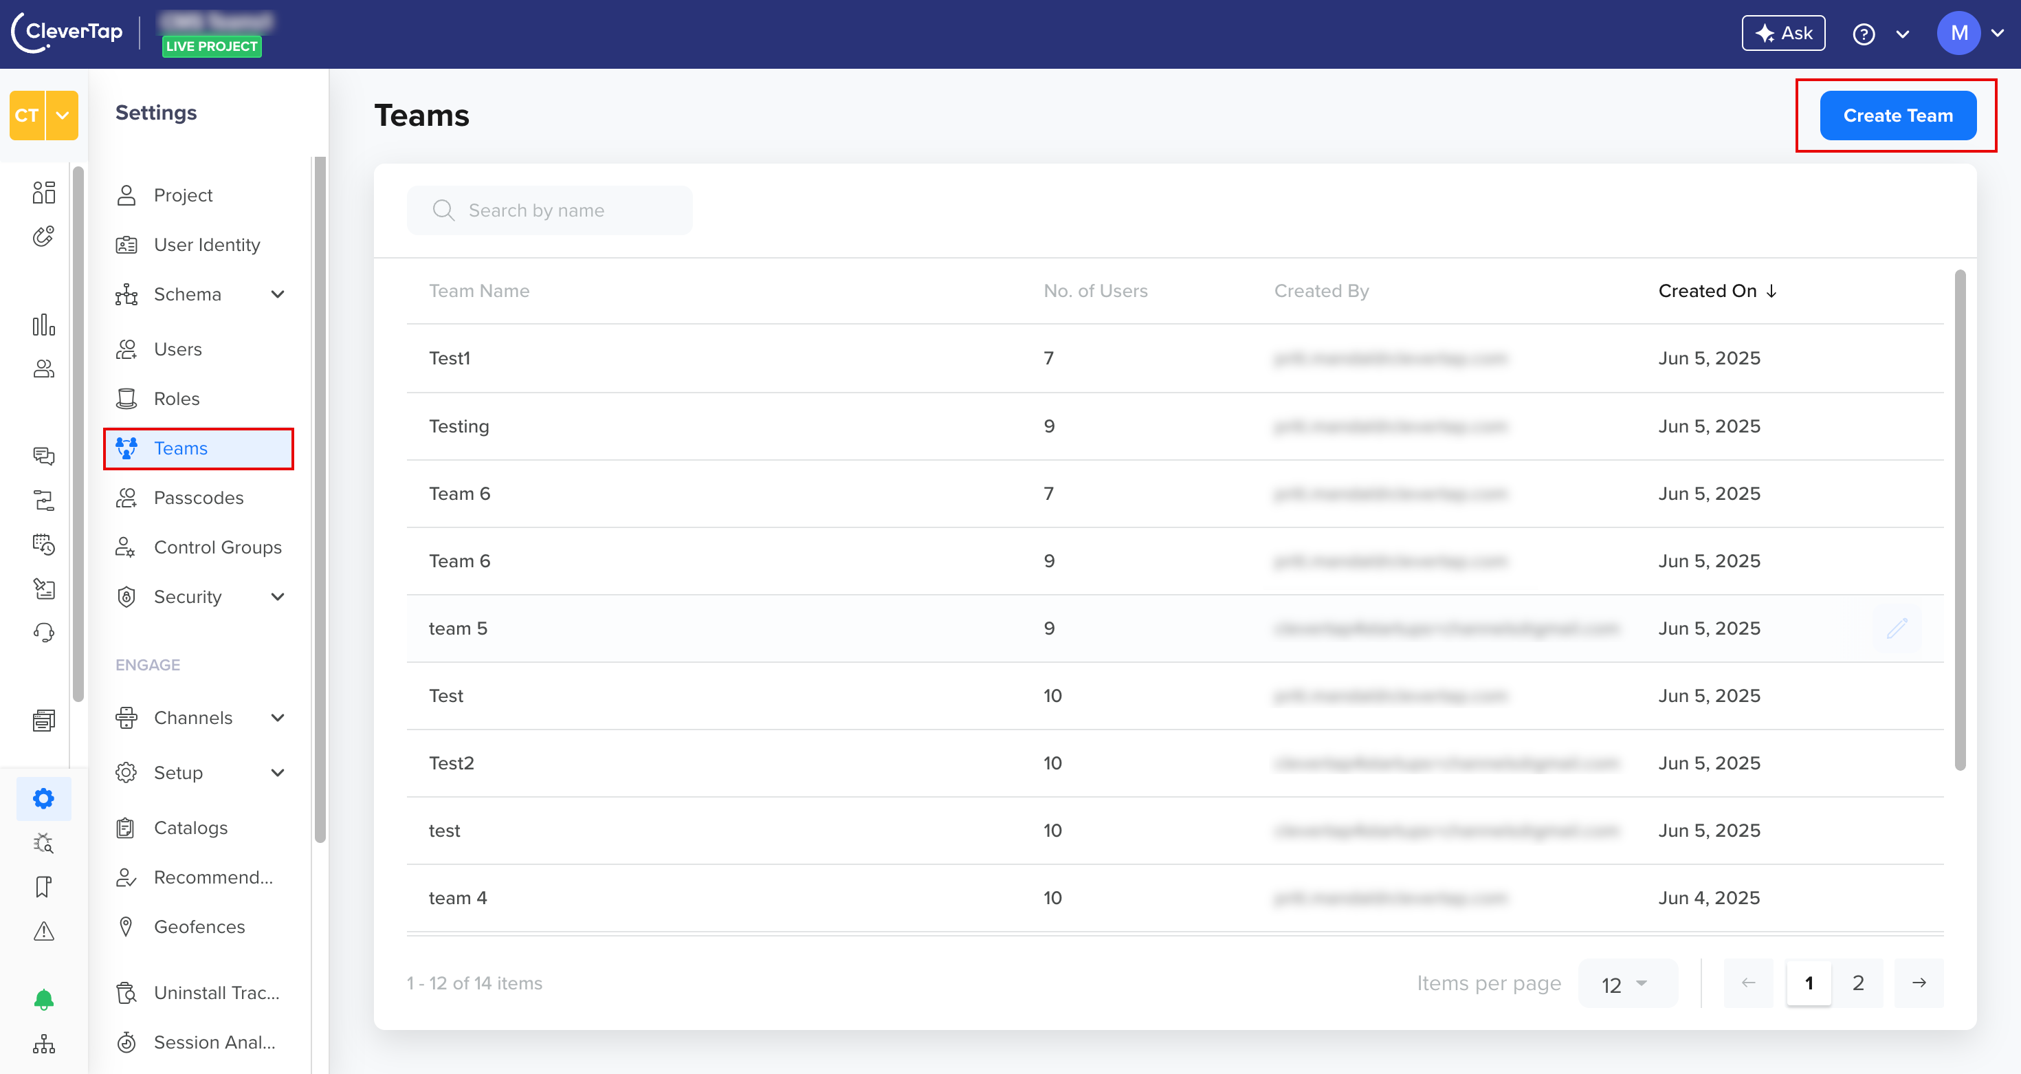
Task: Click the bug-search Debug icon below Settings
Action: (x=44, y=842)
